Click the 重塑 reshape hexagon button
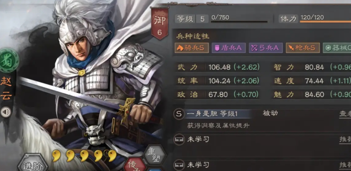The width and height of the screenshot is (351, 171). click(x=154, y=156)
